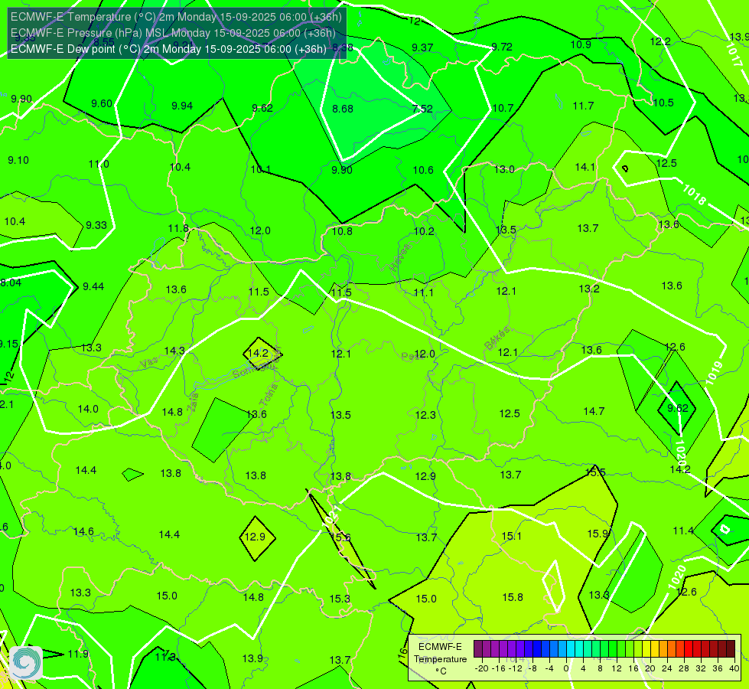Viewport: 749px width, 689px height.
Task: Click the Pest county label
Action: [411, 356]
